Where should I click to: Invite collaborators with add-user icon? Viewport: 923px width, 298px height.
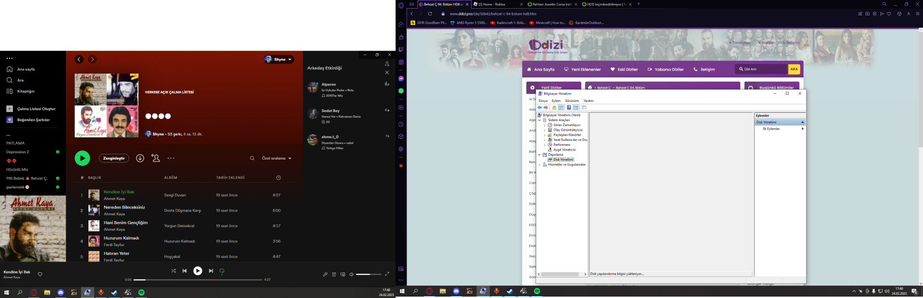pos(155,158)
